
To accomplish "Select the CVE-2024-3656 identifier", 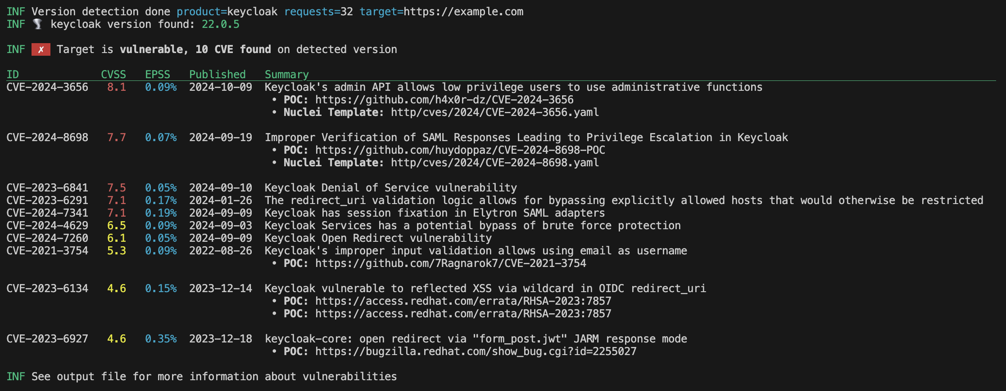I will [47, 87].
